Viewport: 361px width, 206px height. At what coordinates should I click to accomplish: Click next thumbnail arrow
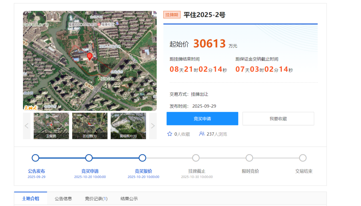(153, 126)
